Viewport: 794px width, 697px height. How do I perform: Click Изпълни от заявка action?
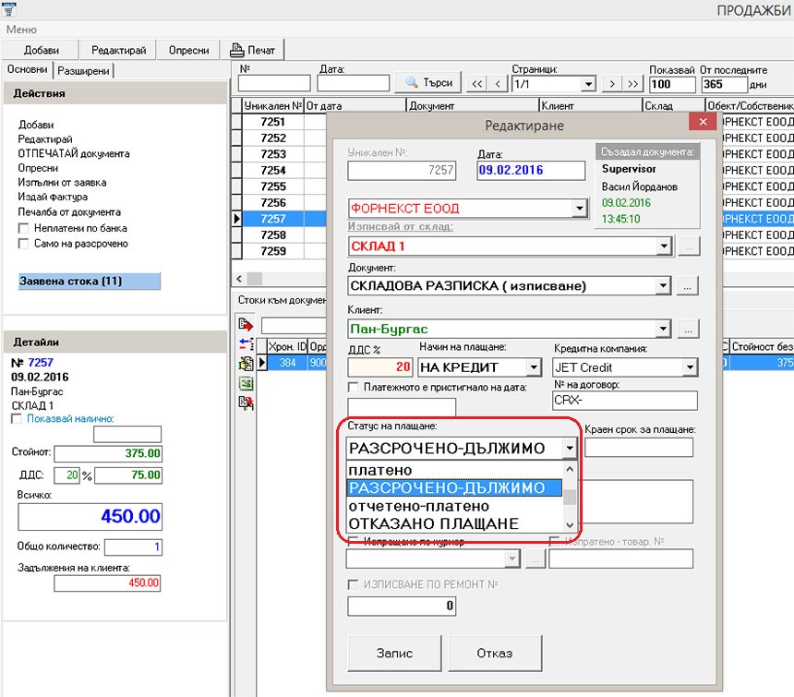coord(62,182)
